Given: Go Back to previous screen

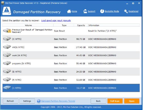Looking at the screenshot, I should pyautogui.click(x=98, y=101).
